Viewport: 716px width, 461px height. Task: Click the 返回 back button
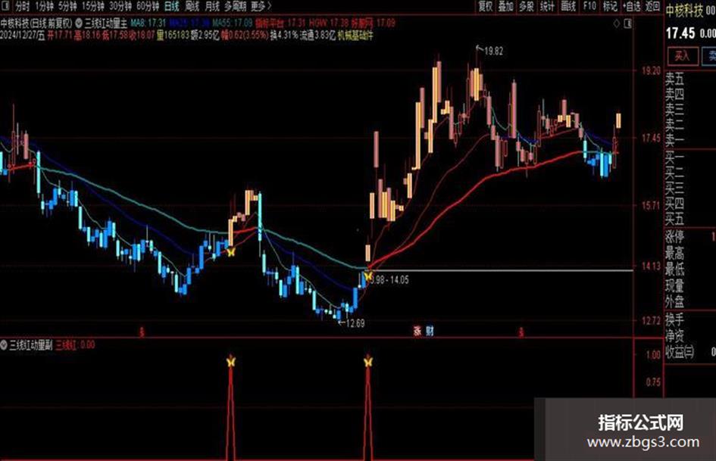652,6
